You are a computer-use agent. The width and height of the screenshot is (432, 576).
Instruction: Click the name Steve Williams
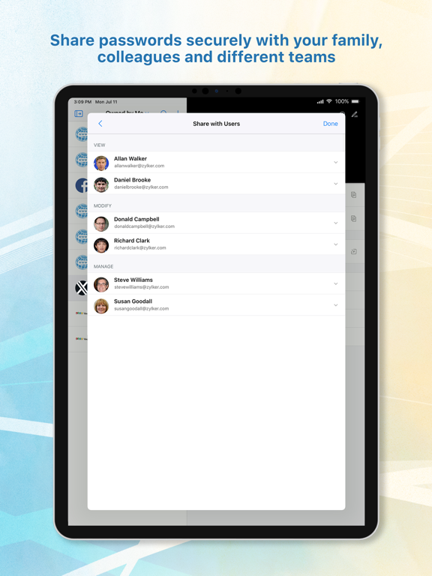click(x=133, y=280)
